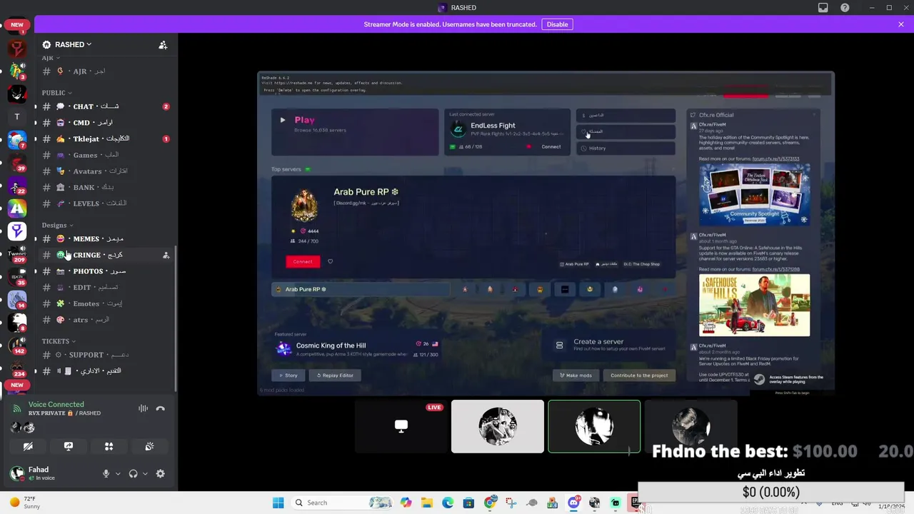Open the CHAT text channel
Screen dimensions: 914x514
pos(105,106)
